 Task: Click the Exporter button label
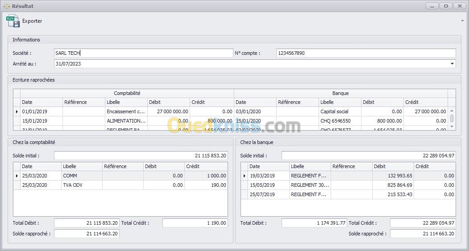pyautogui.click(x=32, y=21)
